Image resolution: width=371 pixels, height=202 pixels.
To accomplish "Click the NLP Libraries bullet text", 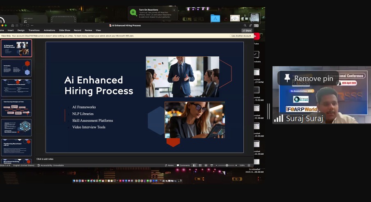I will pos(83,114).
